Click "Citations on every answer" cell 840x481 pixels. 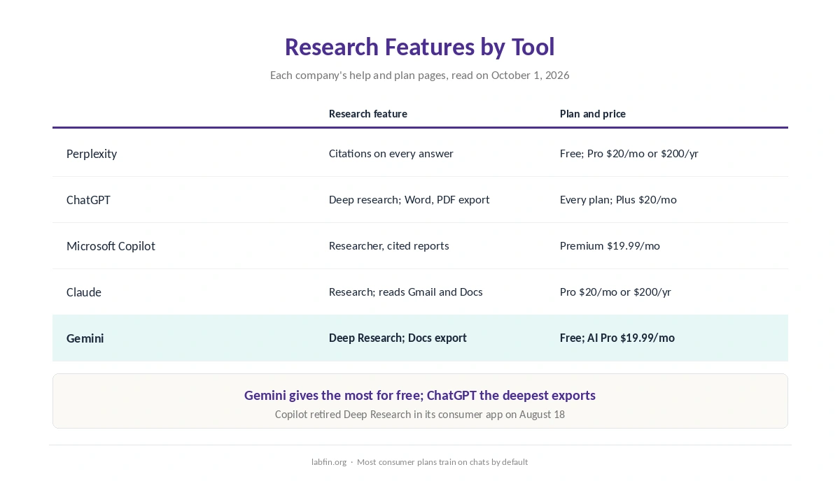click(391, 154)
